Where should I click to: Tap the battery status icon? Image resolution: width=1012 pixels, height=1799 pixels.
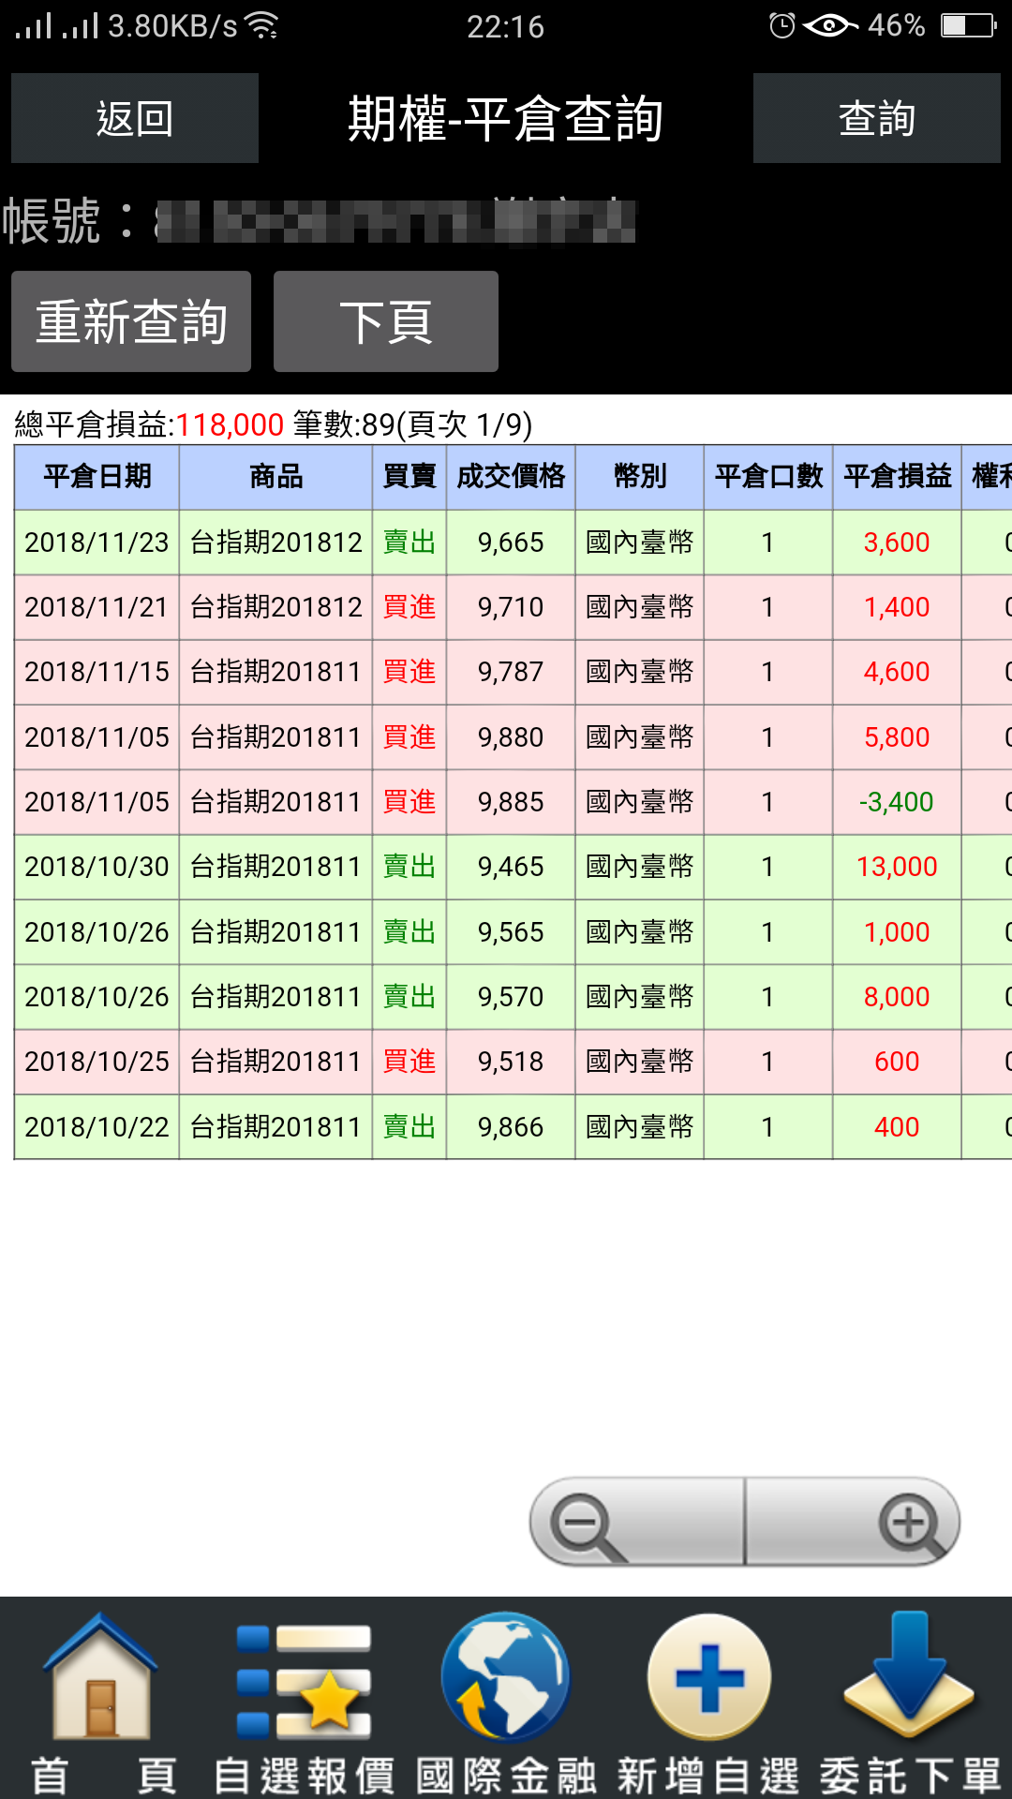coord(968,25)
